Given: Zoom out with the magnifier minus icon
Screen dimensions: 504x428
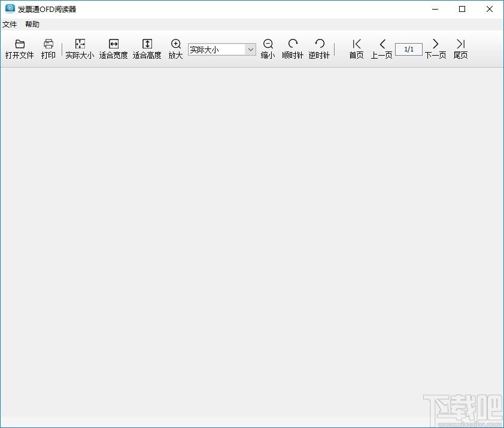Looking at the screenshot, I should [268, 44].
